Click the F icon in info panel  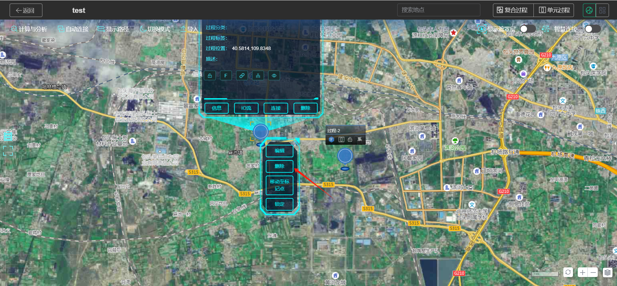226,76
